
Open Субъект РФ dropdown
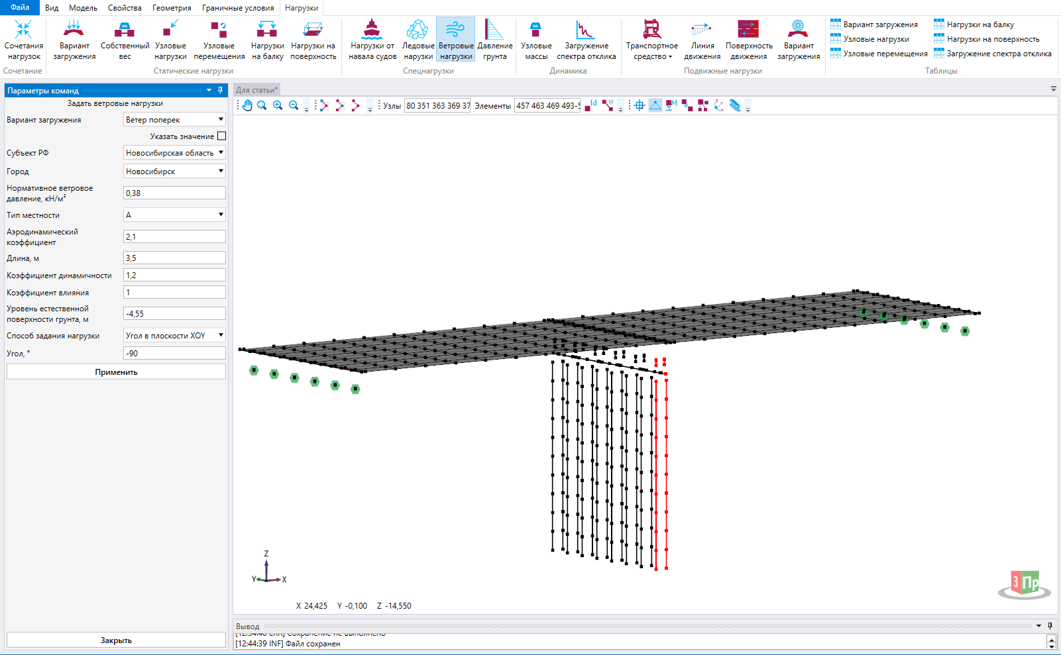coord(174,152)
